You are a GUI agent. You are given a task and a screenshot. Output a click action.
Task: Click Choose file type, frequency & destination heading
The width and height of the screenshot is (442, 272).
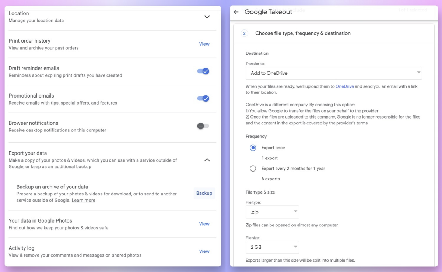click(303, 33)
